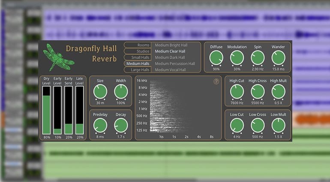Image resolution: width=330 pixels, height=182 pixels.
Task: Click the 1.5 X Low Mult value
Action: pos(278,137)
